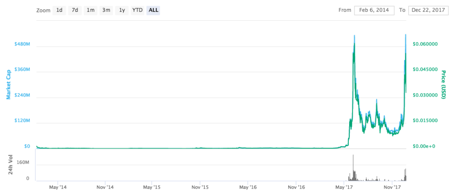
Task: Click the Nov '15 date label
Action: click(x=200, y=187)
